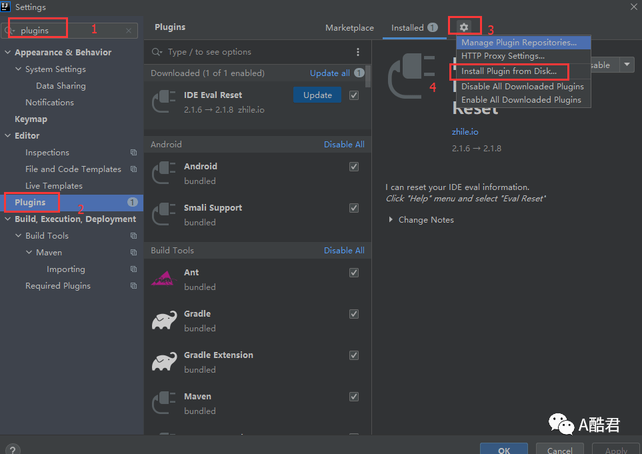
Task: Collapse the Editor tree node
Action: tap(8, 135)
